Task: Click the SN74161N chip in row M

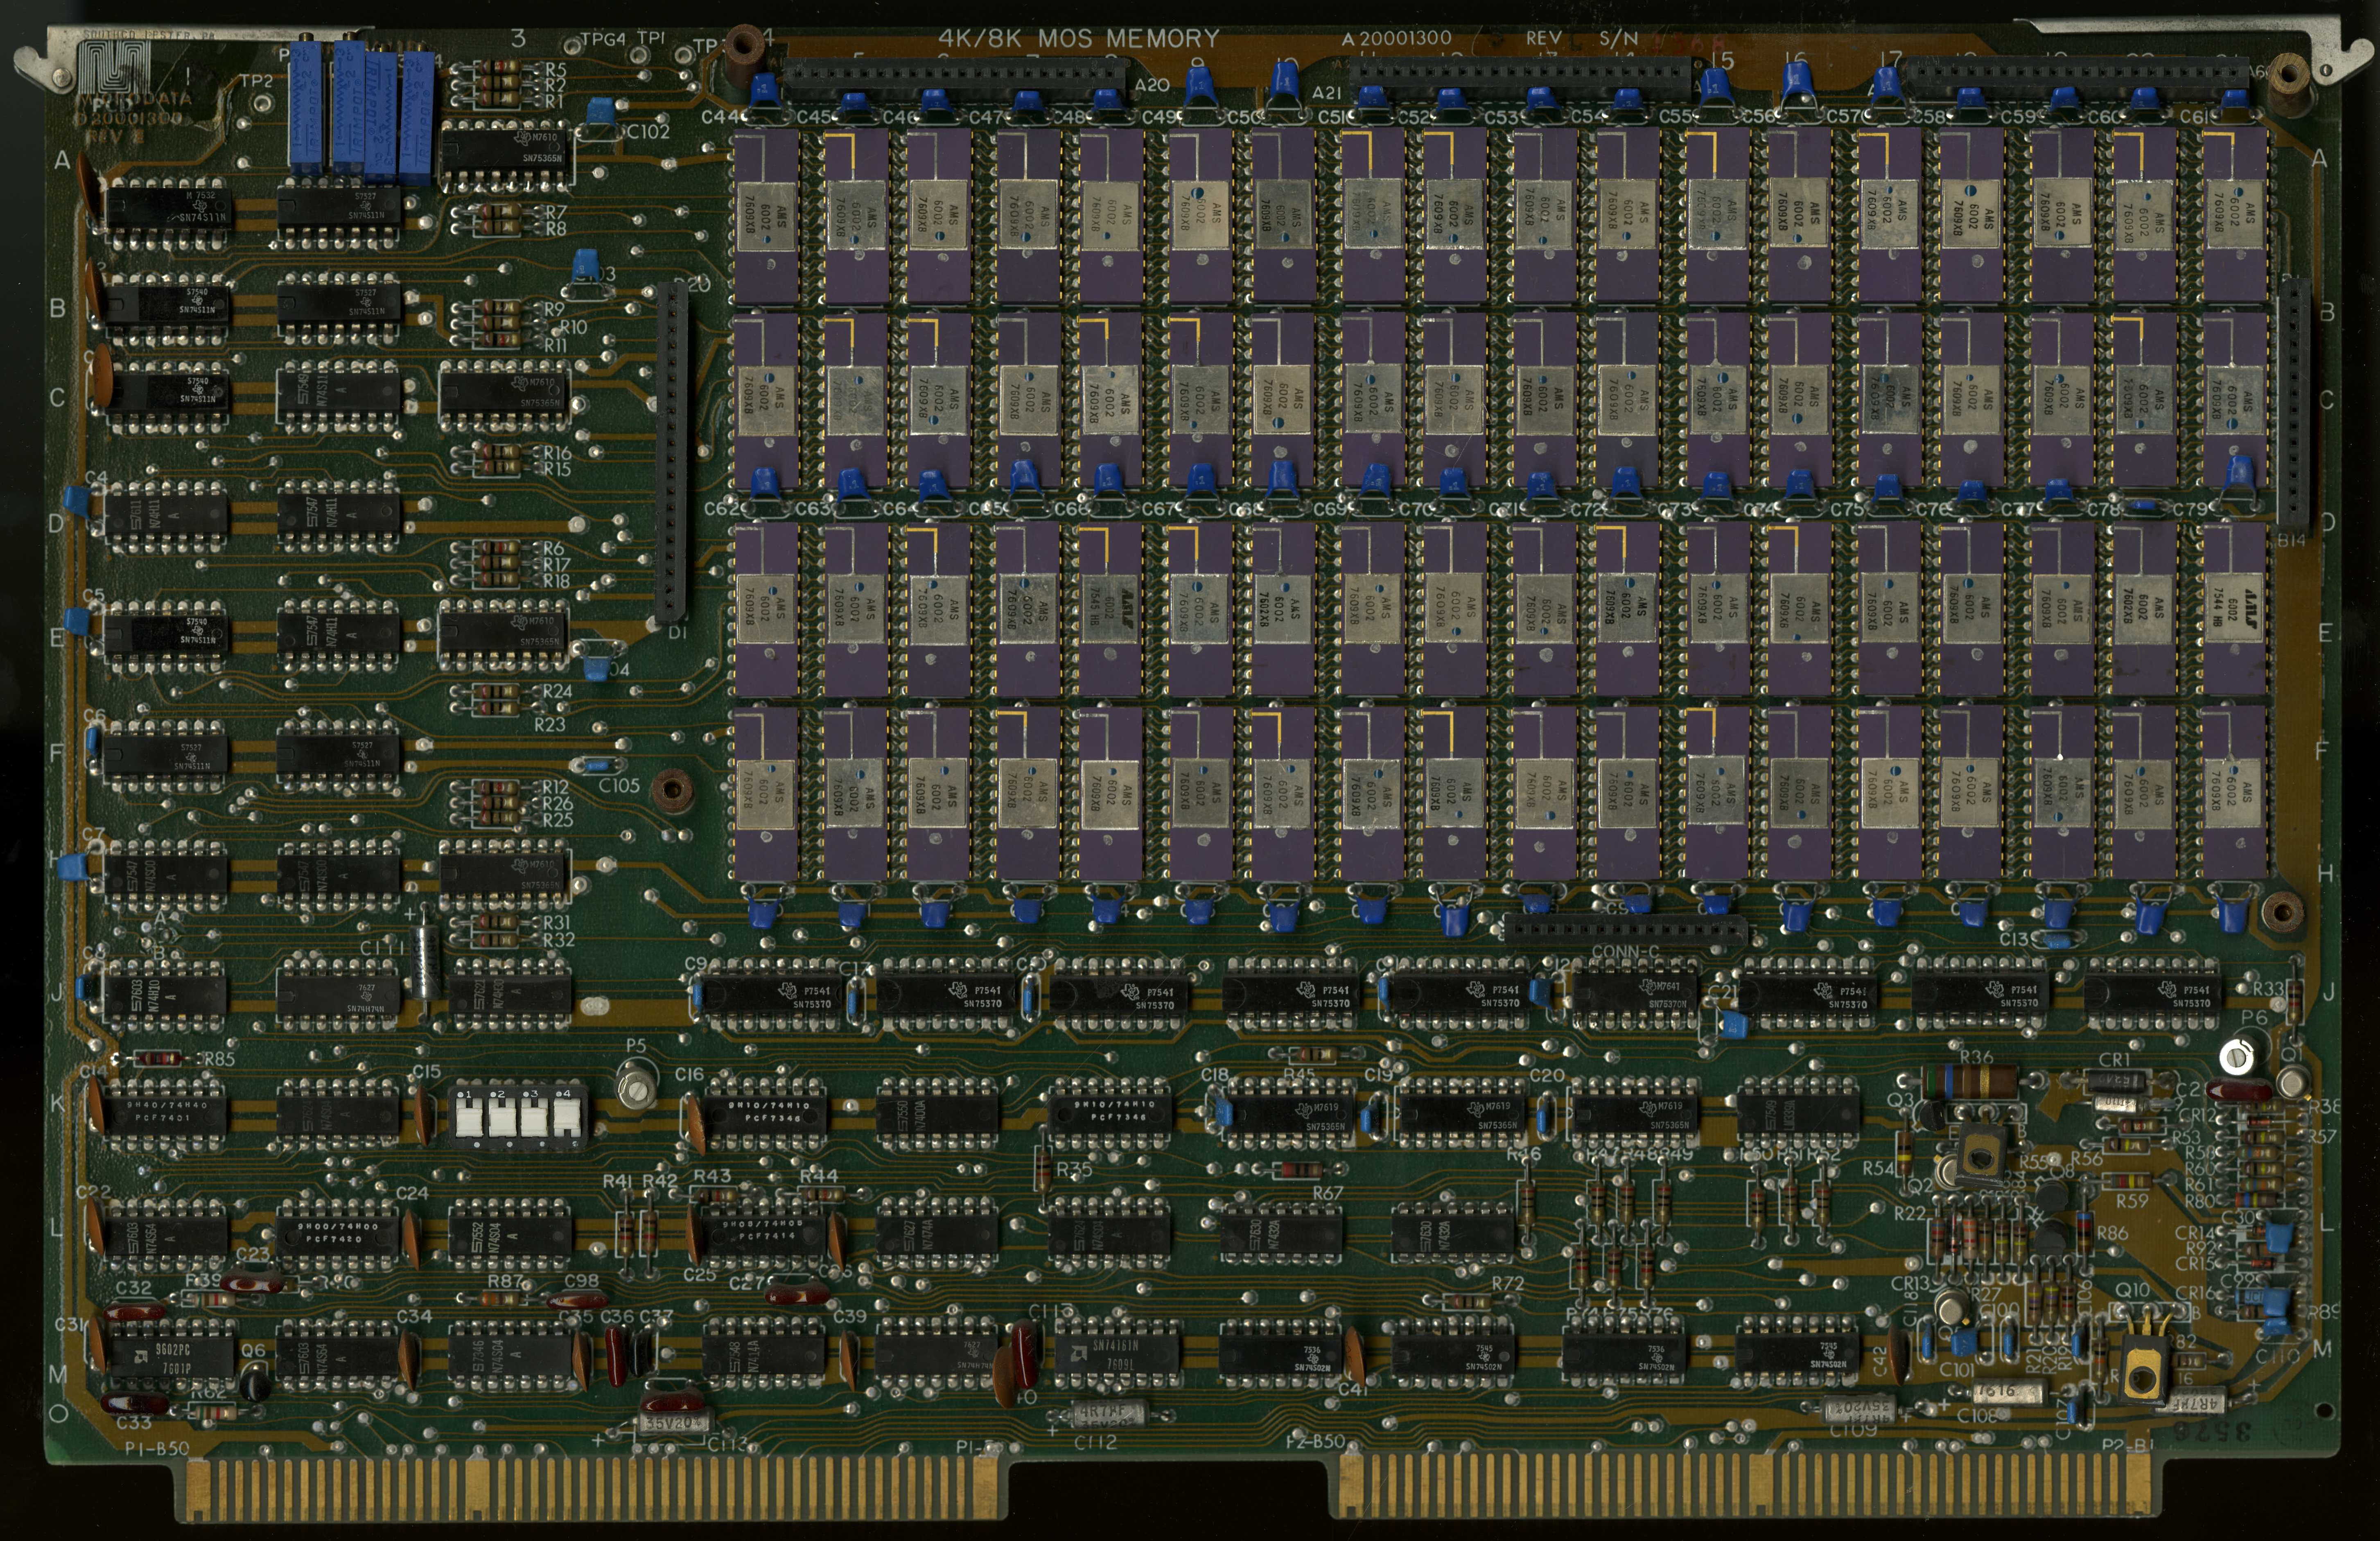Action: click(1118, 1354)
